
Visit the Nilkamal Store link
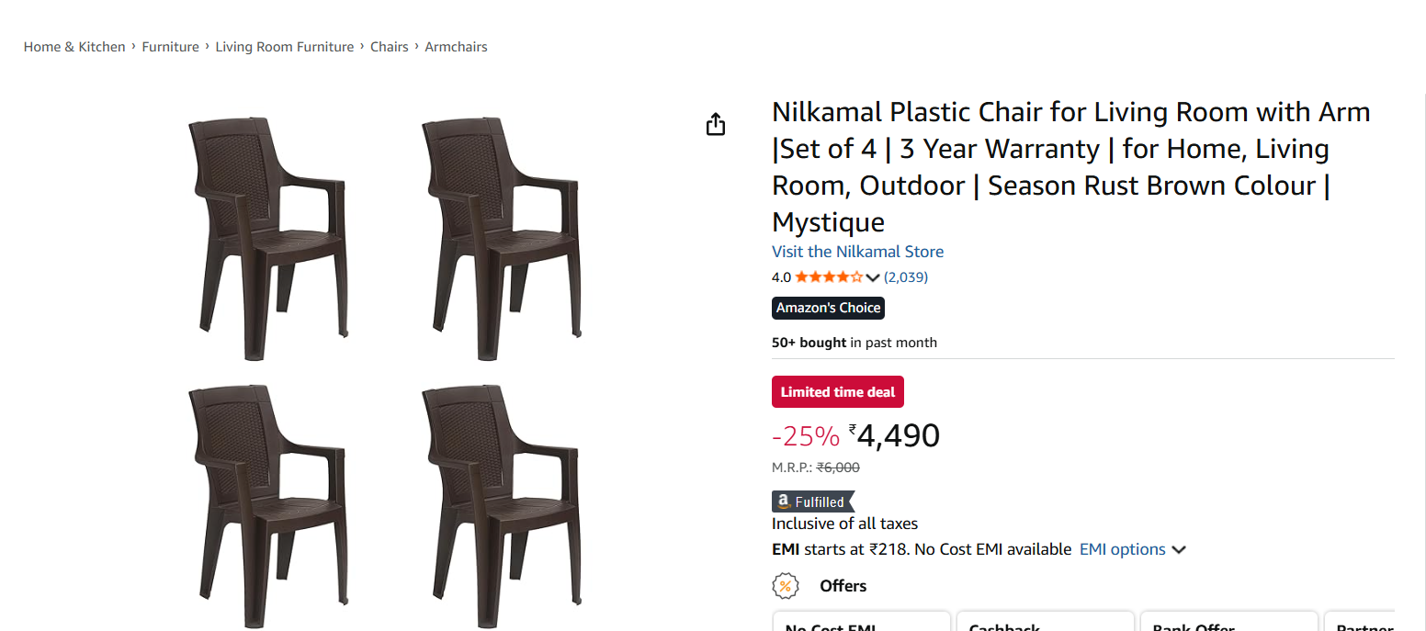pyautogui.click(x=857, y=252)
